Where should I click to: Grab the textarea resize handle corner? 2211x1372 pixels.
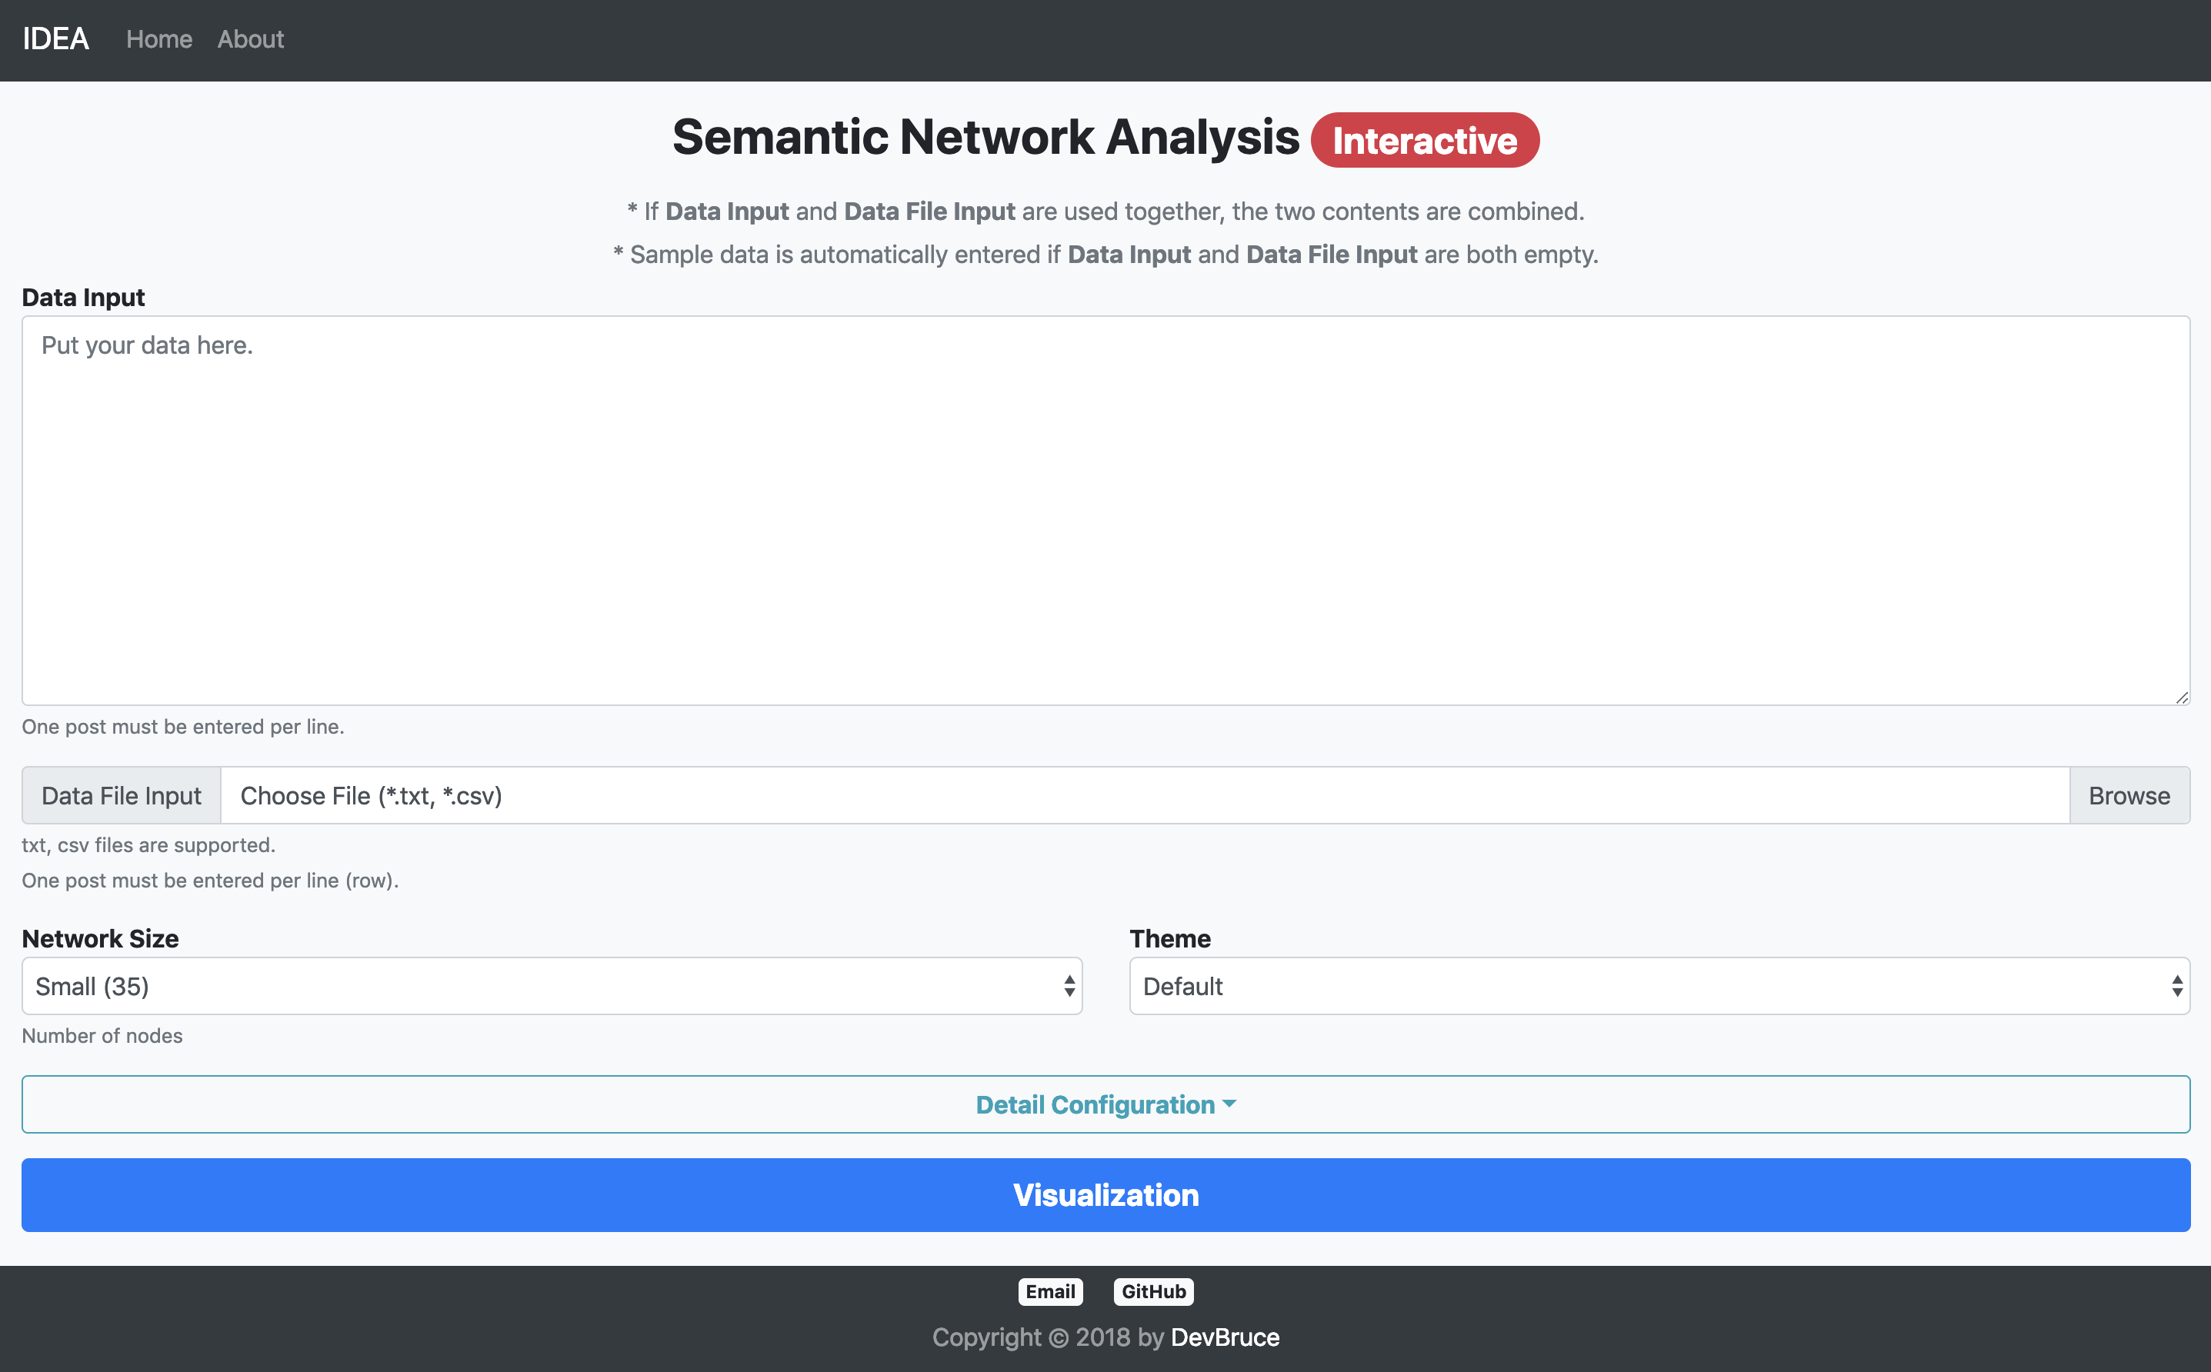click(x=2181, y=697)
